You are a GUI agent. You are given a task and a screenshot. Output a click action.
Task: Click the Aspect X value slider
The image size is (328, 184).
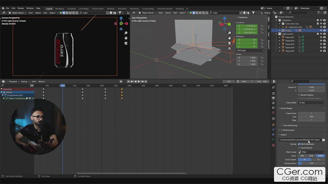tap(312, 87)
